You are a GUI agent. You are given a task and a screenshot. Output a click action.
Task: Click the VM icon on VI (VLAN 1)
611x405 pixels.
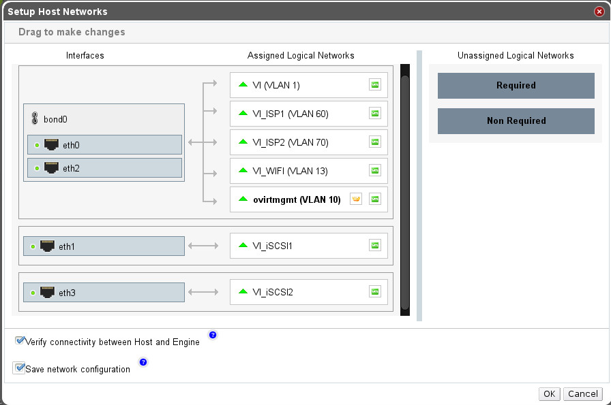pos(374,85)
